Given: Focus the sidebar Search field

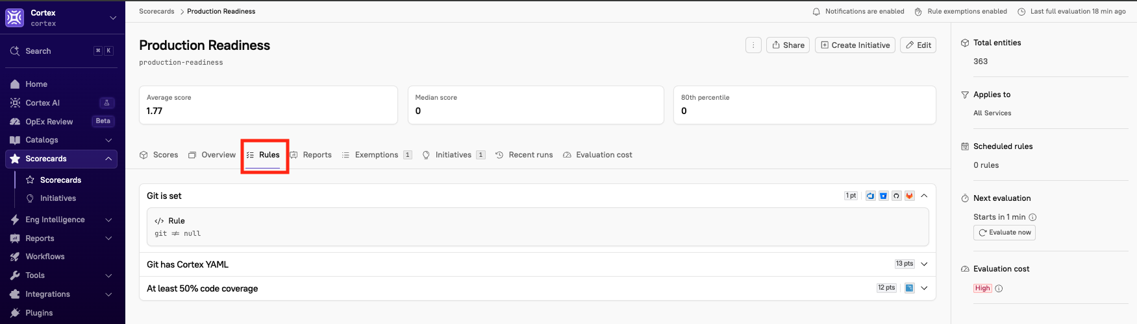Looking at the screenshot, I should pos(62,51).
